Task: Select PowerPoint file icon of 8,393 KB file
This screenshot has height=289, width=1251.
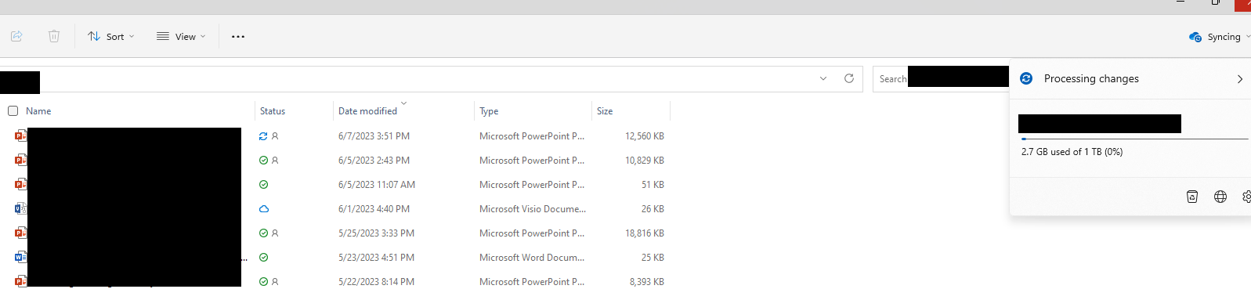Action: pos(20,281)
